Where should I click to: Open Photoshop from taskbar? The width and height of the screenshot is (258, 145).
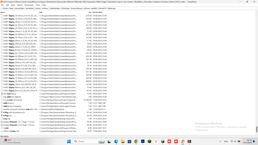coord(143,141)
